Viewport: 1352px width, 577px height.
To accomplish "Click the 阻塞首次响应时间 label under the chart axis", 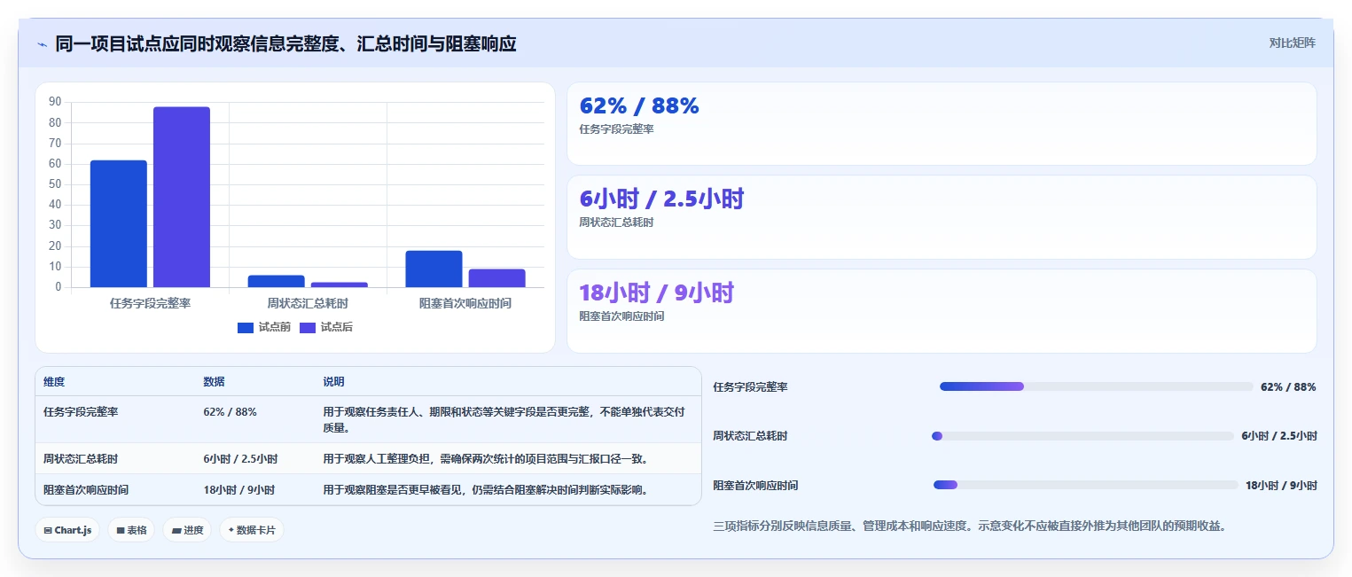I will click(x=465, y=303).
